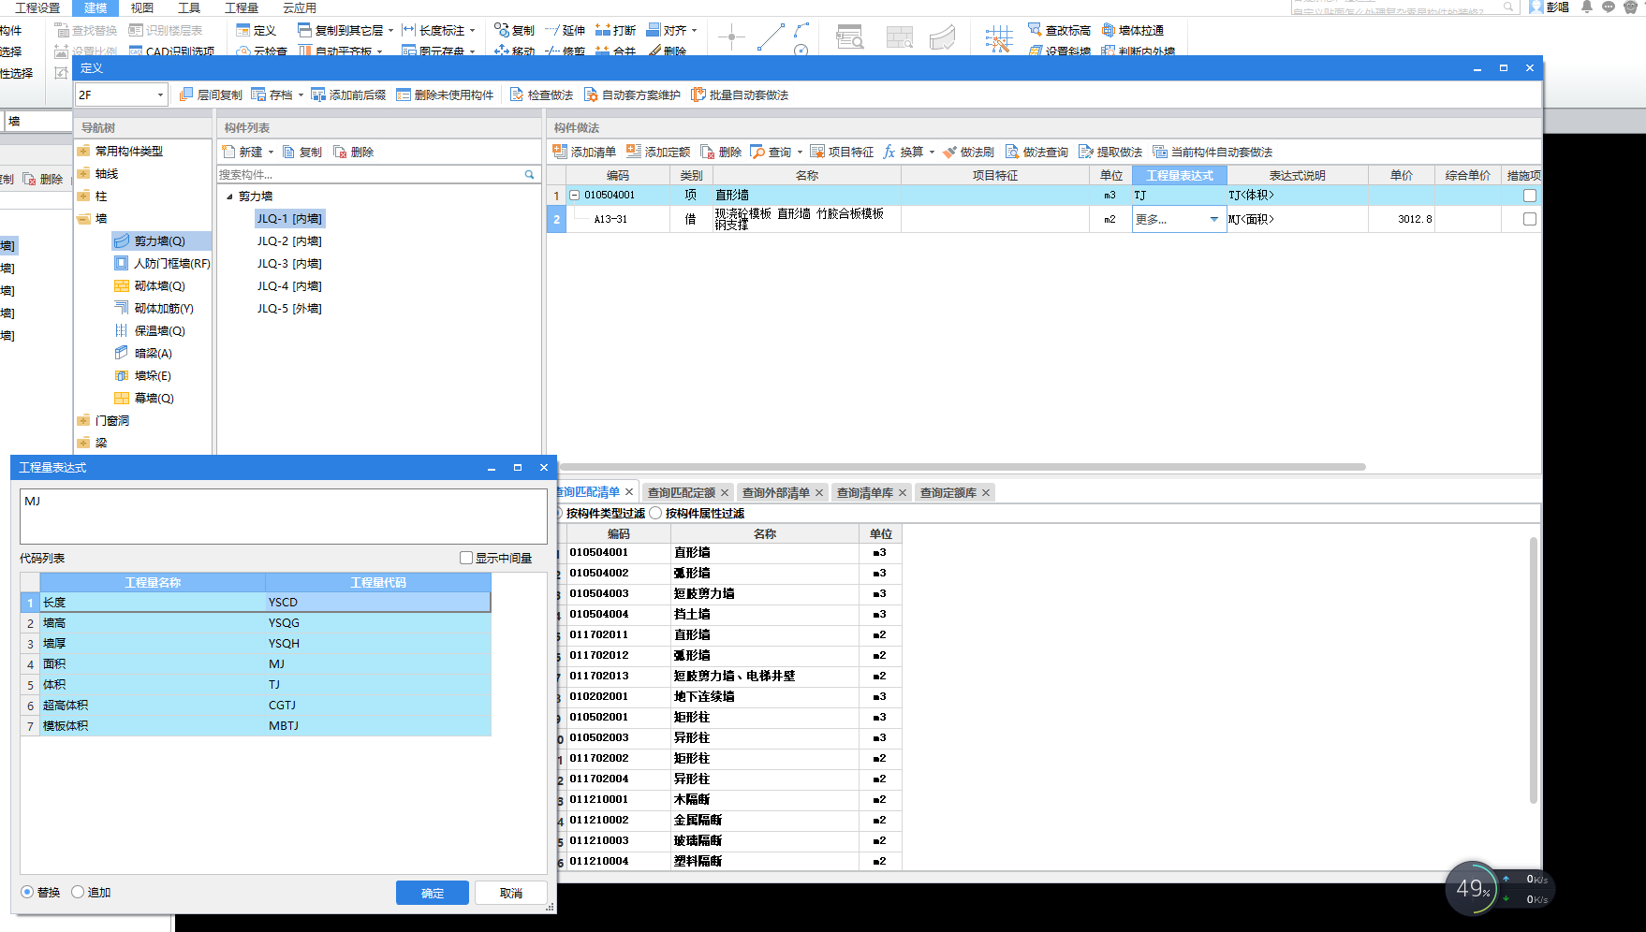Screen dimensions: 1646x932
Task: Select JLQ-3 [内墙] component
Action: [289, 263]
